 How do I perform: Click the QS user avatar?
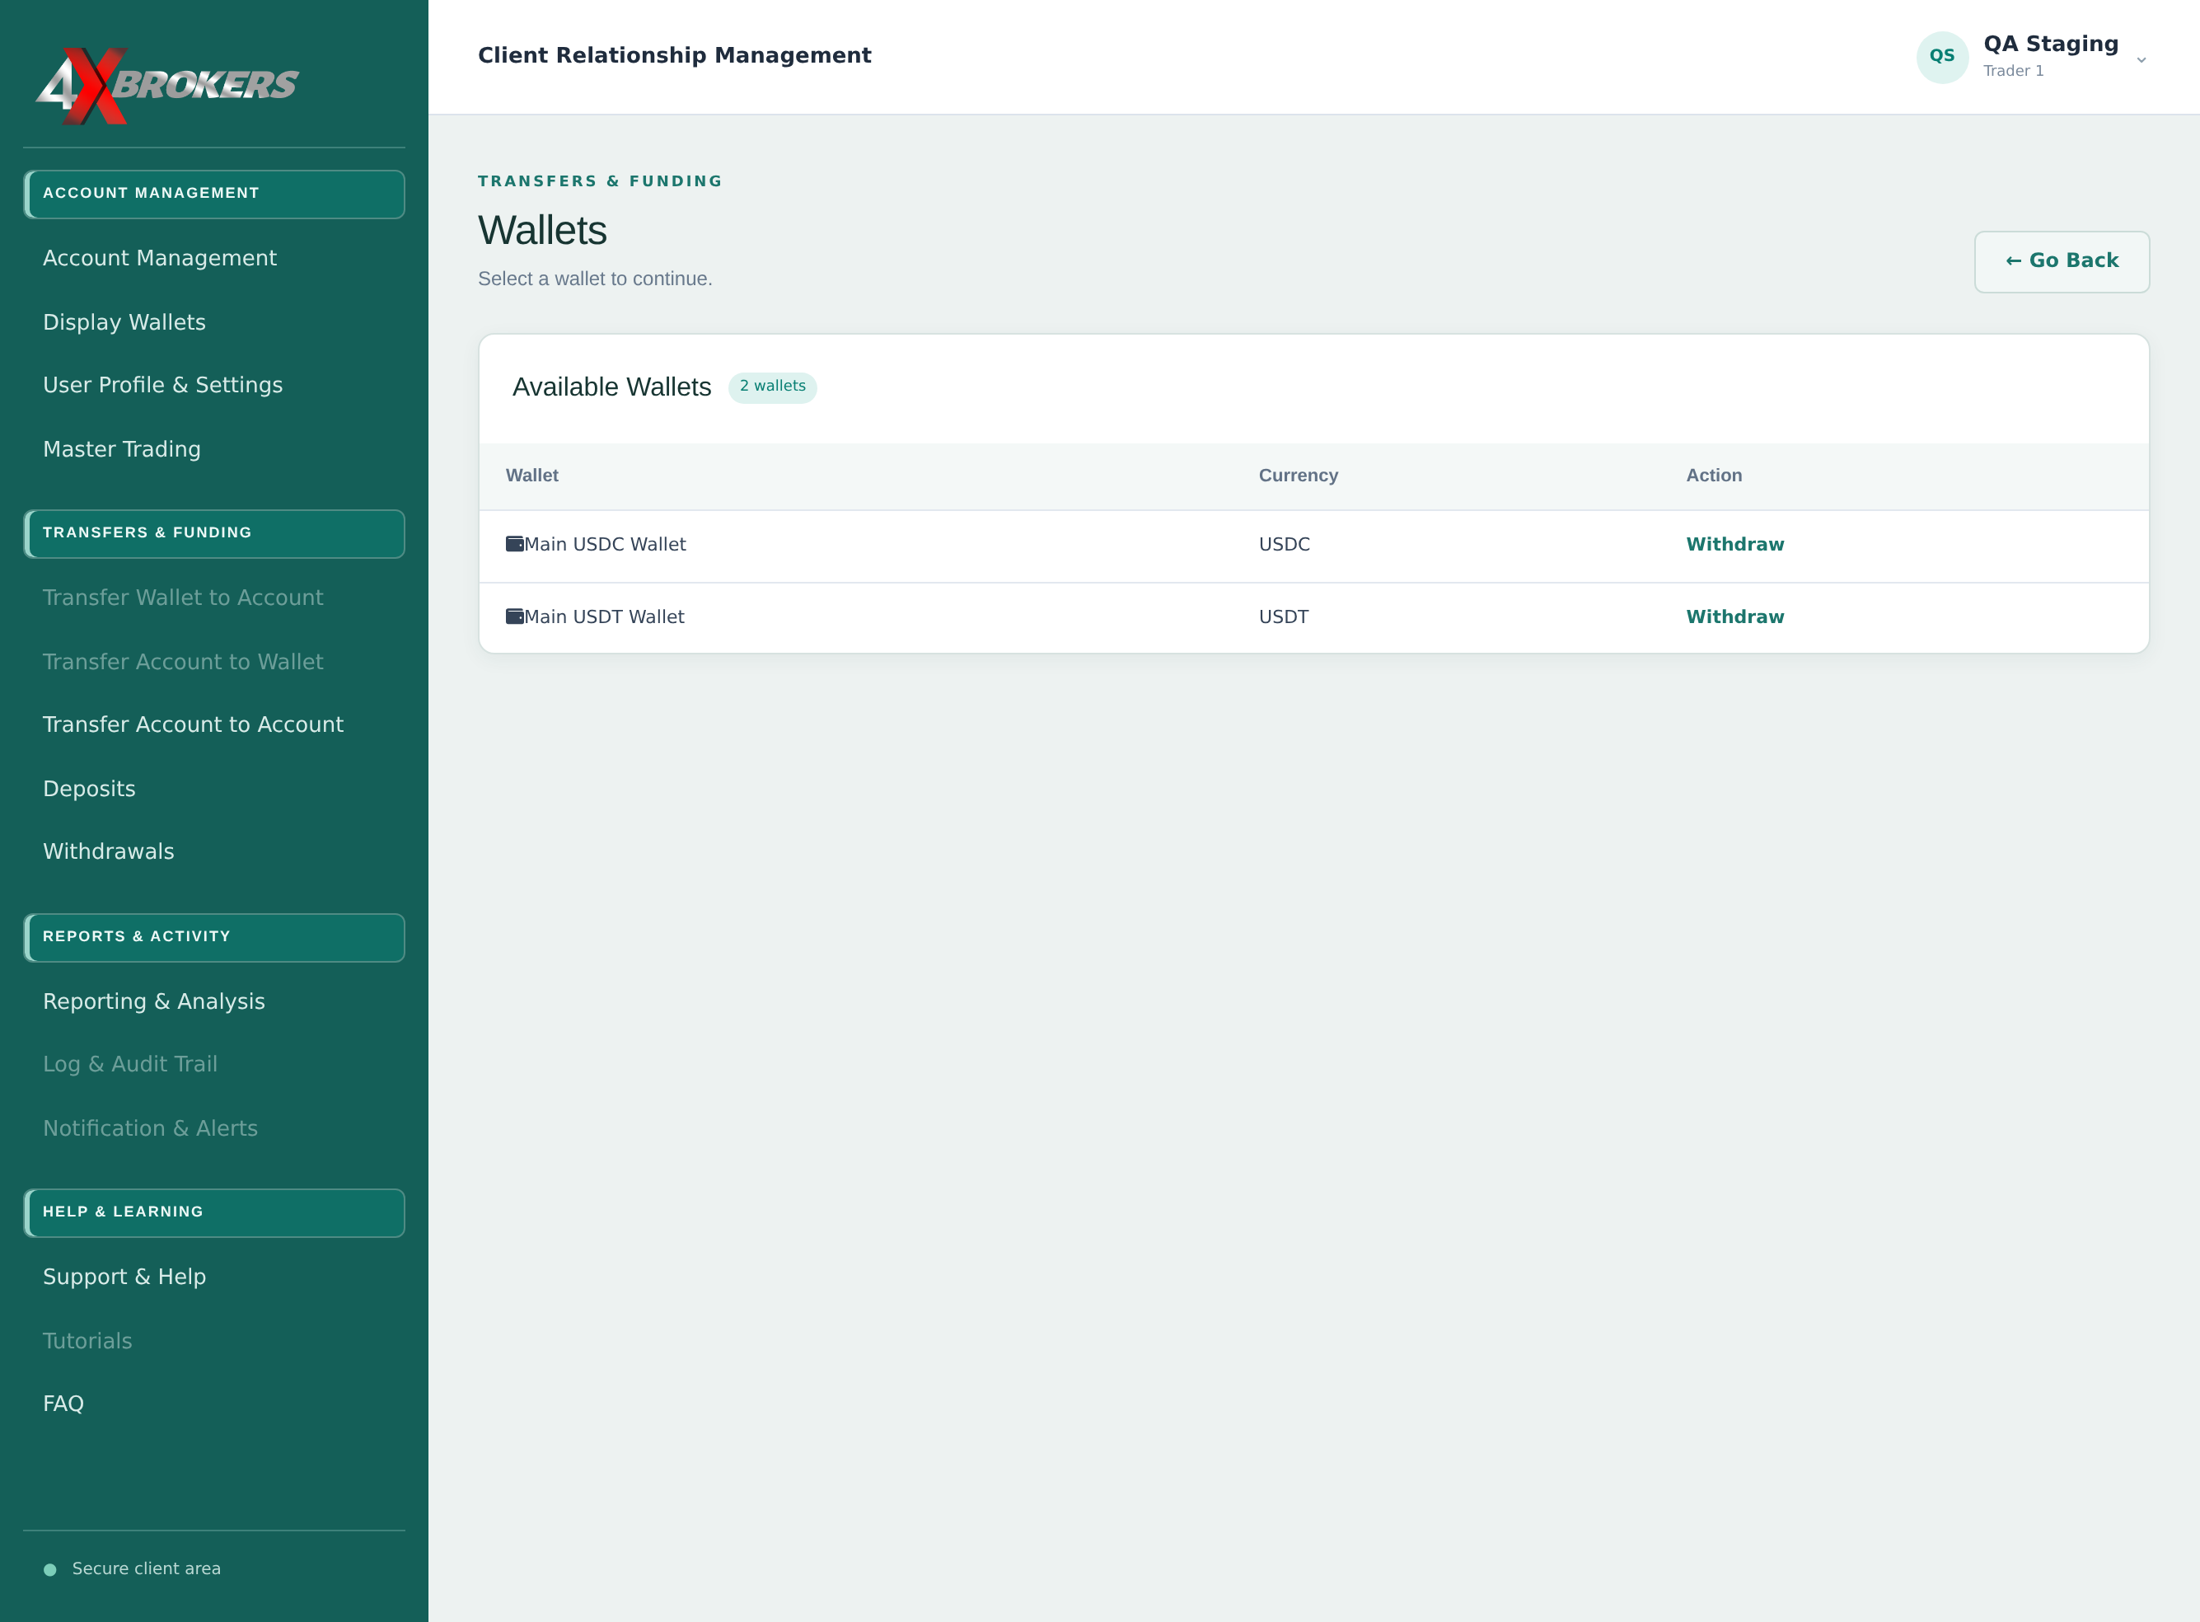click(x=1942, y=57)
